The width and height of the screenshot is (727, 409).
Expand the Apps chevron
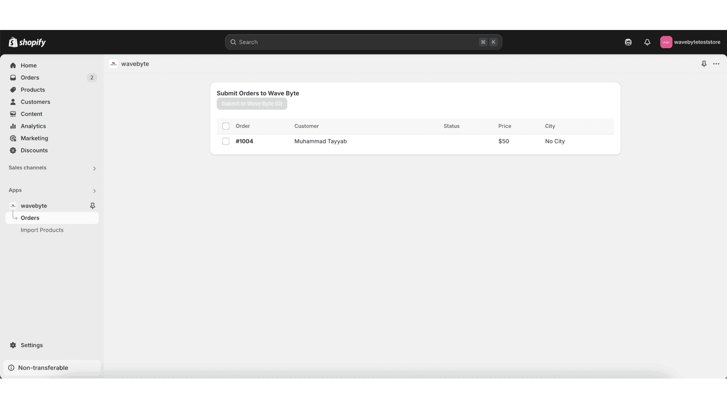(x=95, y=191)
